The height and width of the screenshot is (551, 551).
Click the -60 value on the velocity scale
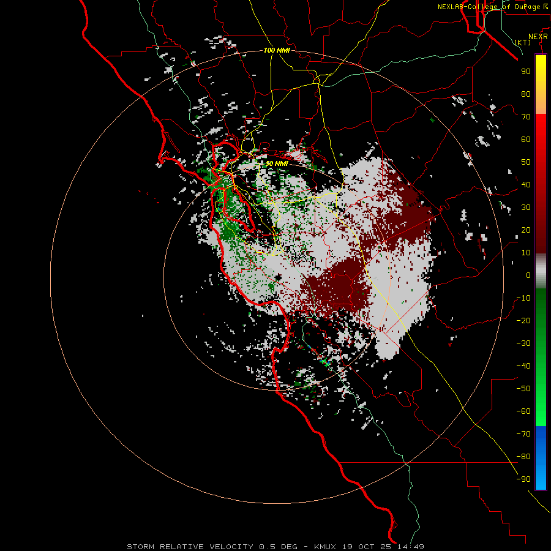click(523, 411)
